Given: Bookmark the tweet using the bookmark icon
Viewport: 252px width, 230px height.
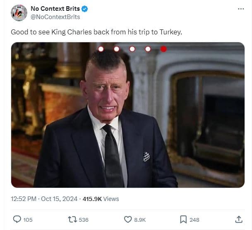Looking at the screenshot, I should tap(183, 219).
